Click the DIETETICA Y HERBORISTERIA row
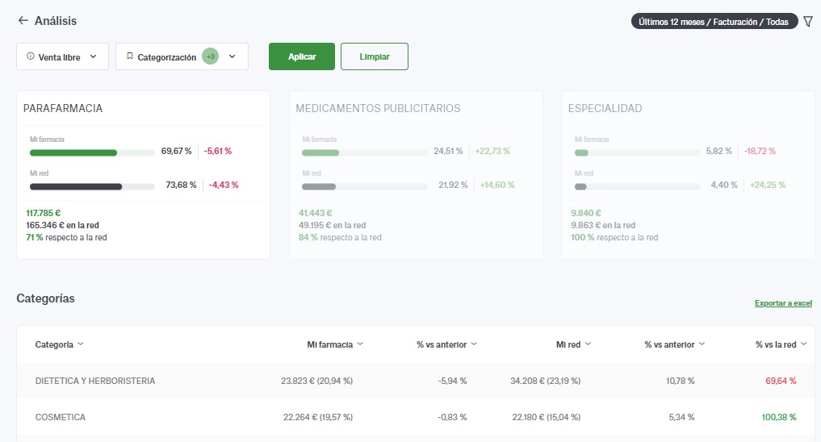 [x=416, y=380]
